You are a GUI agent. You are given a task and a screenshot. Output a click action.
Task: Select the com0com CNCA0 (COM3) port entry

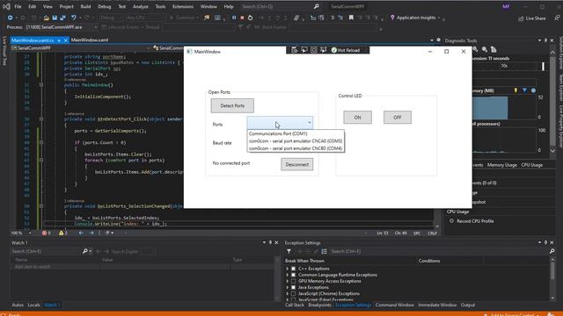[x=296, y=140]
